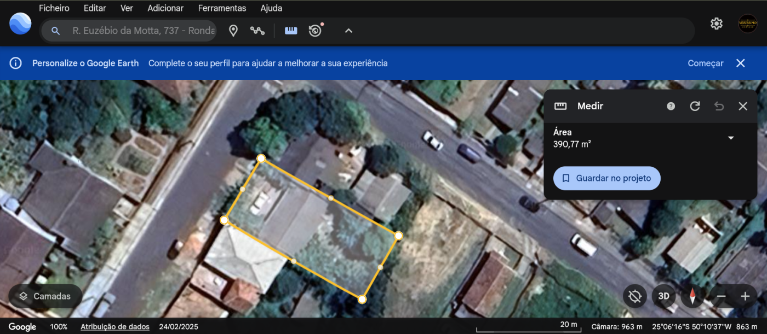This screenshot has height=334, width=767.
Task: Click the 20 m scale bar
Action: [x=528, y=327]
